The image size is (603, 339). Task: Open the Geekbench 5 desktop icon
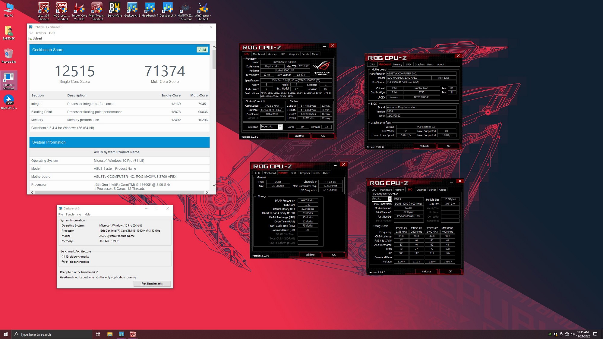(168, 9)
